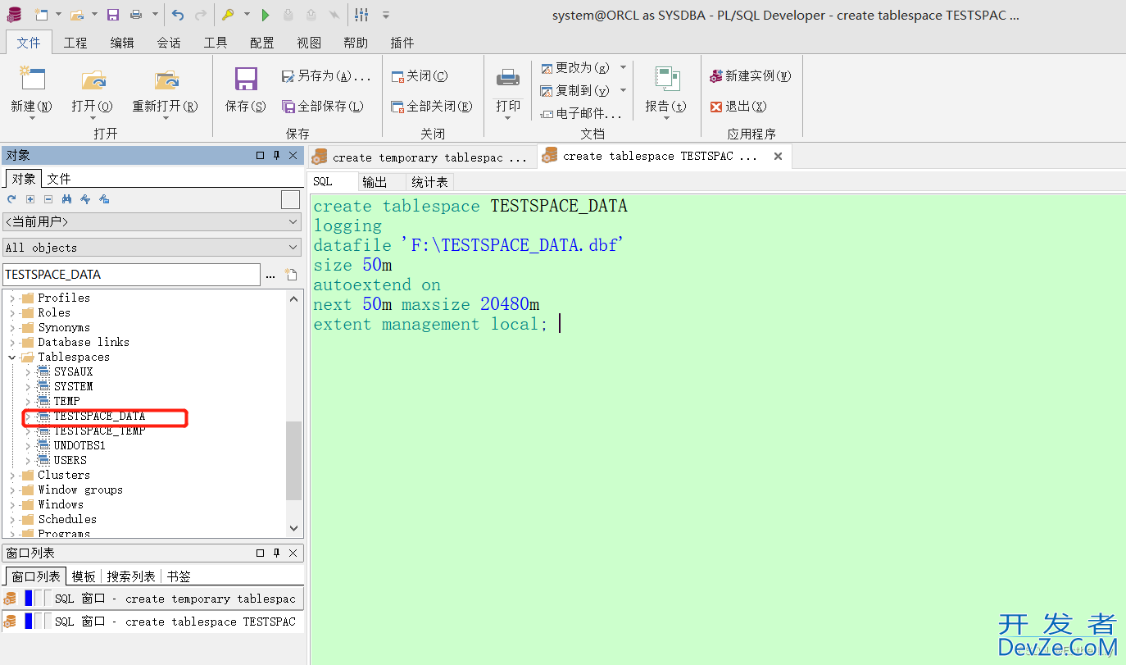Select the UNDOTBS1 tablespace row
Screen dimensions: 1126x665
click(79, 445)
